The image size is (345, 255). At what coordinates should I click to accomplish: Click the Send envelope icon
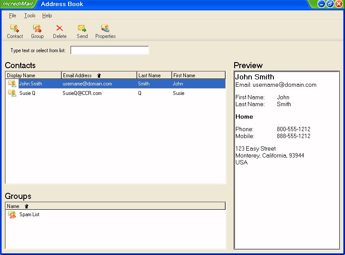[x=82, y=28]
